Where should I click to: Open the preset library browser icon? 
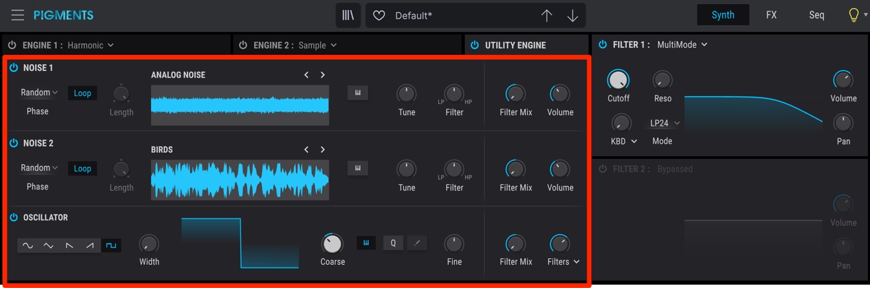coord(348,15)
